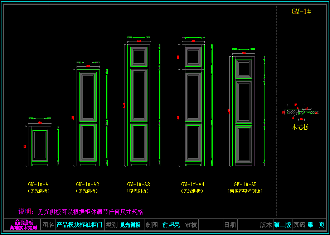Click the (带底座见光侧板) caption under A5
This screenshot has height=235, width=330.
245,191
